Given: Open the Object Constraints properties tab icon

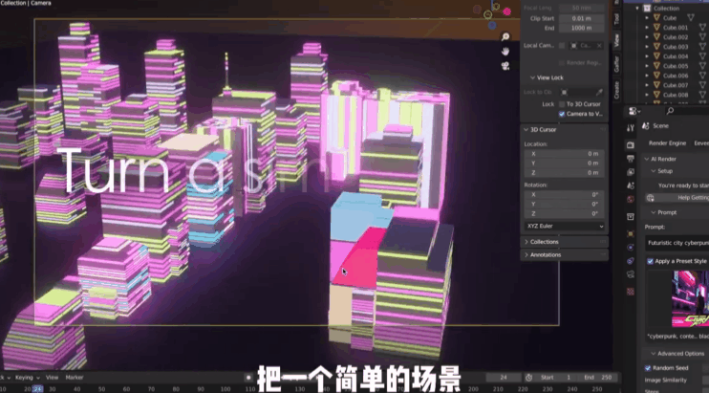Looking at the screenshot, I should point(631,261).
